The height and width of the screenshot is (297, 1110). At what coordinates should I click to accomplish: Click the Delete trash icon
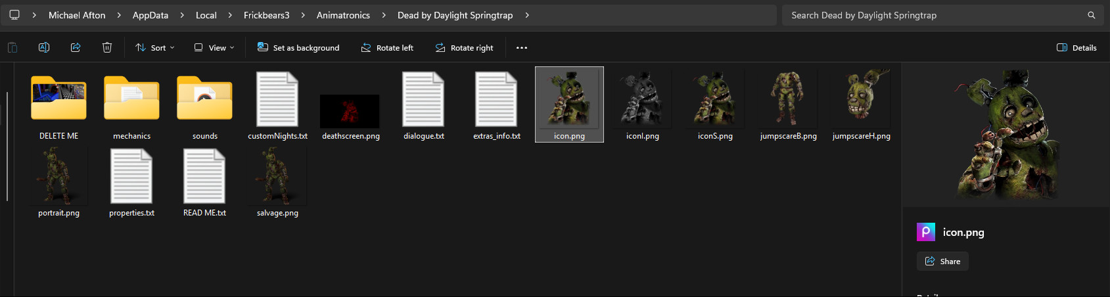point(107,47)
